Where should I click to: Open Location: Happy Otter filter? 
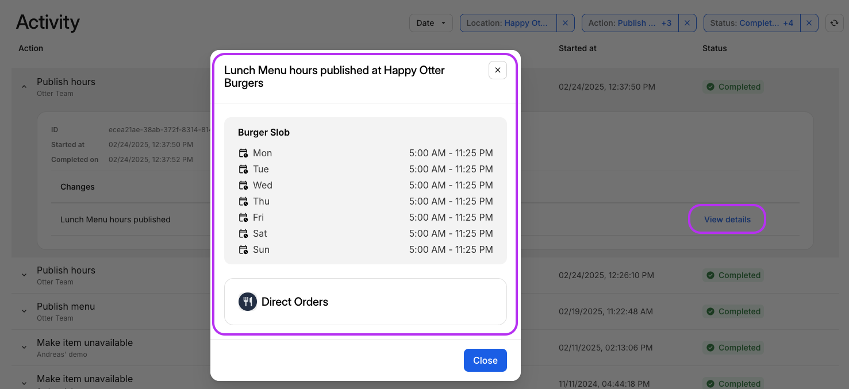coord(507,23)
